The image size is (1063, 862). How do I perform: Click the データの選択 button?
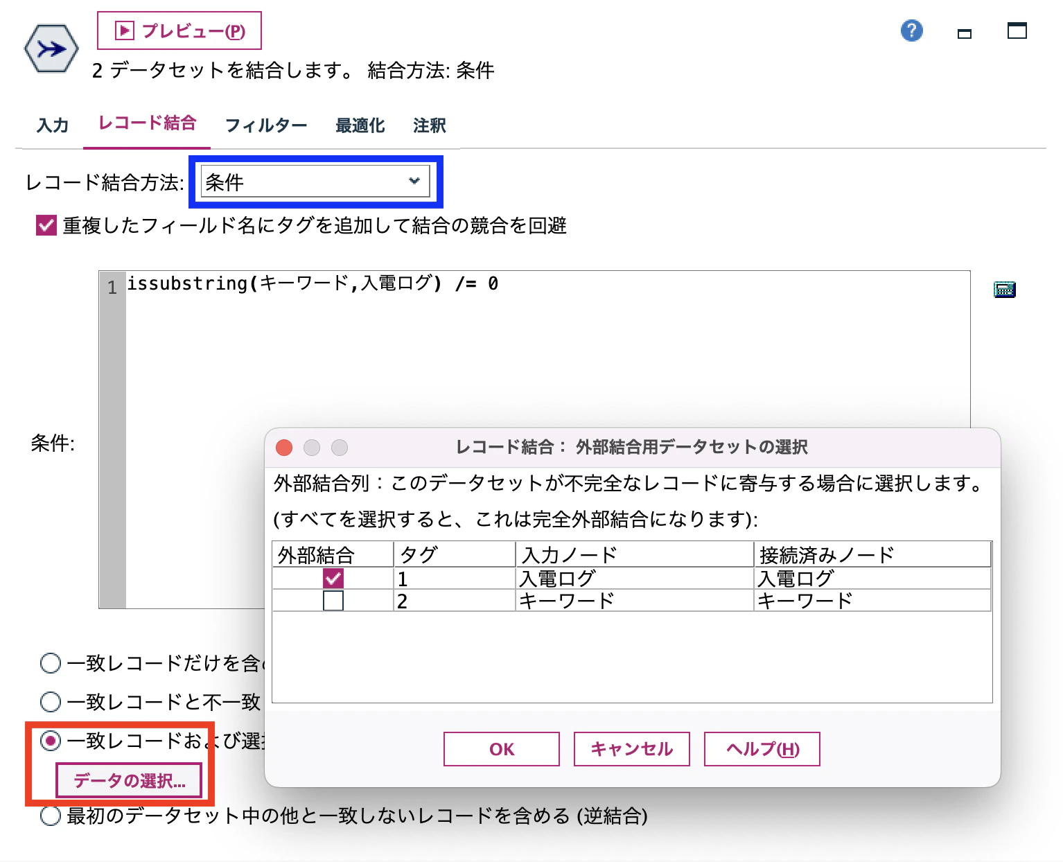tap(130, 781)
